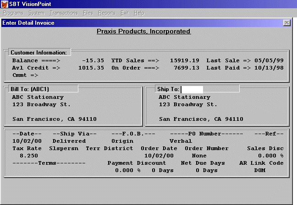
Task: Select the F.O.B. value Origin
Action: pyautogui.click(x=122, y=141)
